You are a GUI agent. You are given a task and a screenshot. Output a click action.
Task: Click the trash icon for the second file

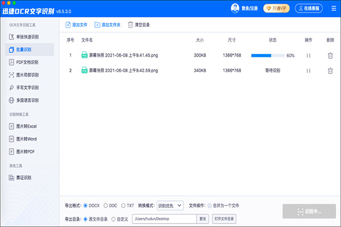(x=330, y=71)
